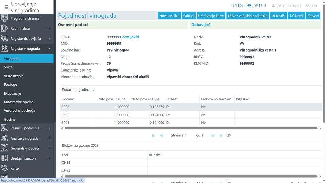Select Sorte in the sidebar
The image size is (326, 183).
8,67
